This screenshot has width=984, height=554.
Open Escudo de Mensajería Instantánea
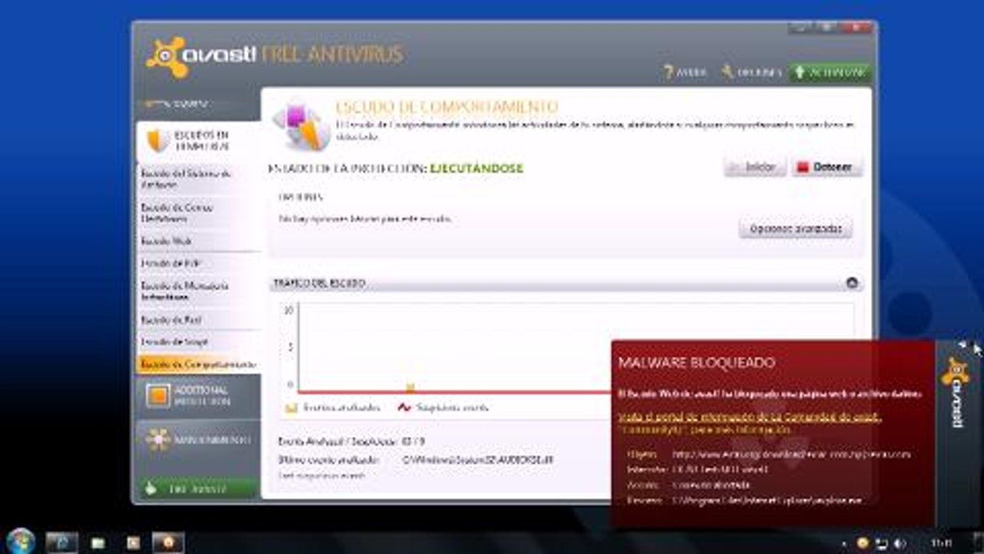pyautogui.click(x=198, y=291)
